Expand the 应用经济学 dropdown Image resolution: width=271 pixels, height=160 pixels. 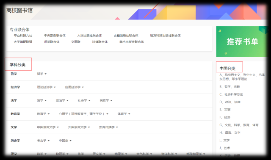coord(75,87)
